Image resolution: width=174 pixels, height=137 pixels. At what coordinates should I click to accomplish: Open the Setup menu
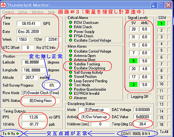click(x=23, y=12)
